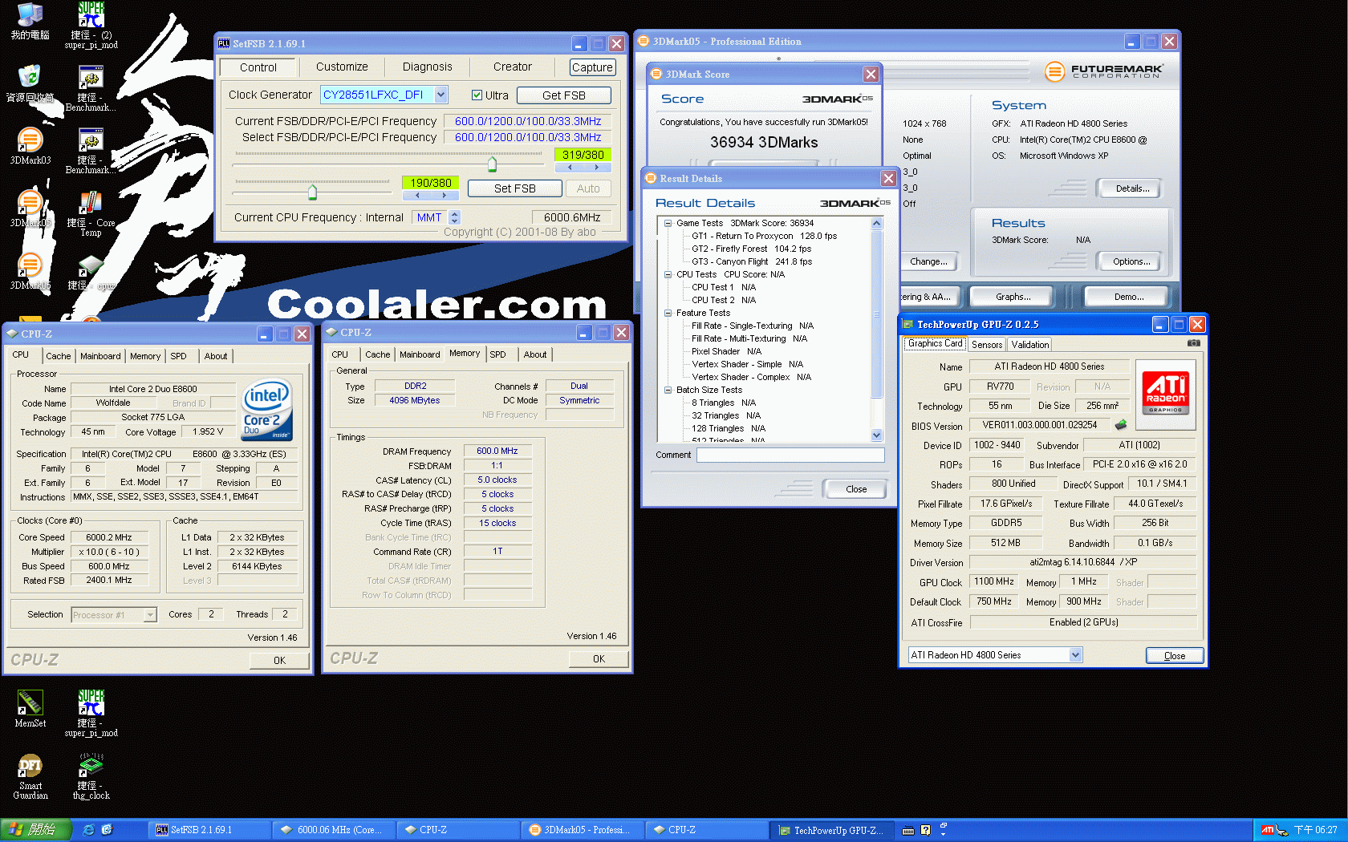The height and width of the screenshot is (842, 1348).
Task: Click Demo button in 3DMark05
Action: pos(1128,297)
